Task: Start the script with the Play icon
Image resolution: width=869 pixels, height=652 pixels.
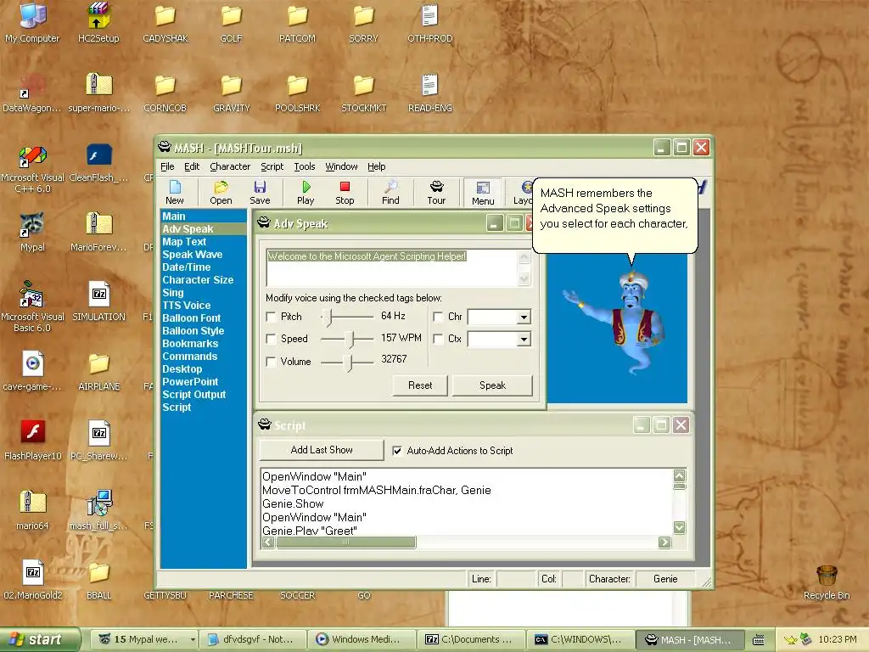Action: [x=306, y=193]
